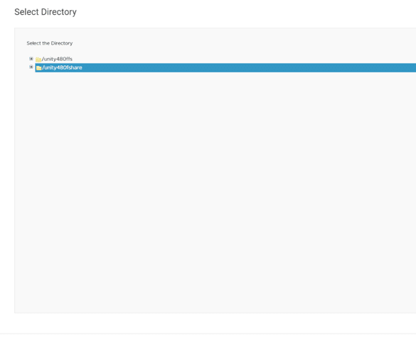Expand the /unity480ffs tree node

31,58
